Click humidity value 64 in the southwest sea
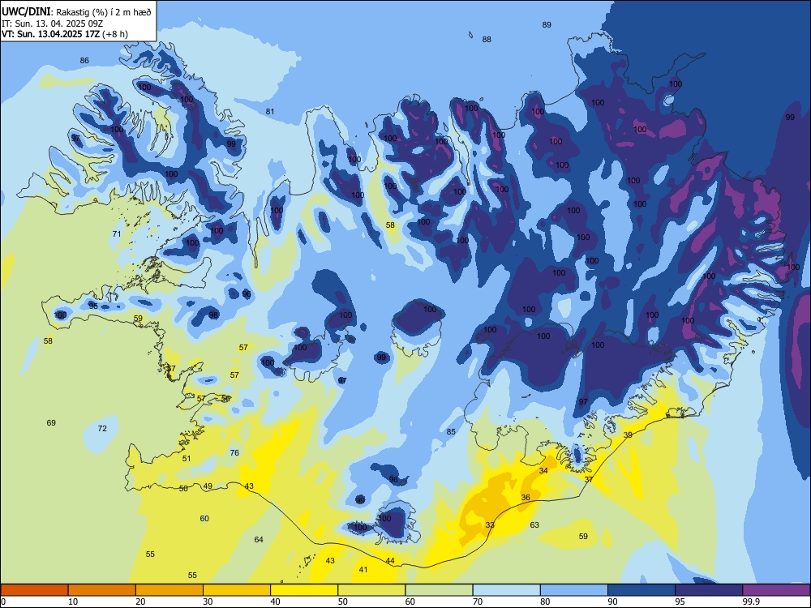 coord(259,540)
